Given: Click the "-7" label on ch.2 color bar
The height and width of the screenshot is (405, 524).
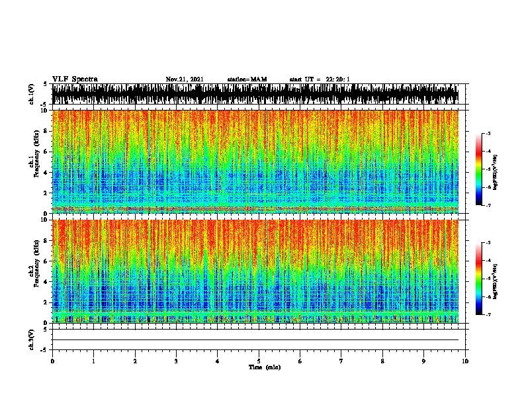Looking at the screenshot, I should point(488,314).
